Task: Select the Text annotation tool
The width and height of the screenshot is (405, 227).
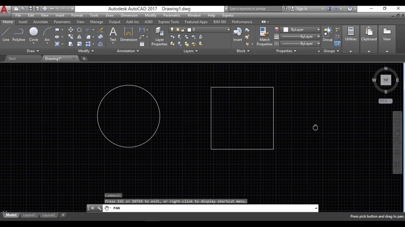Action: [113, 34]
